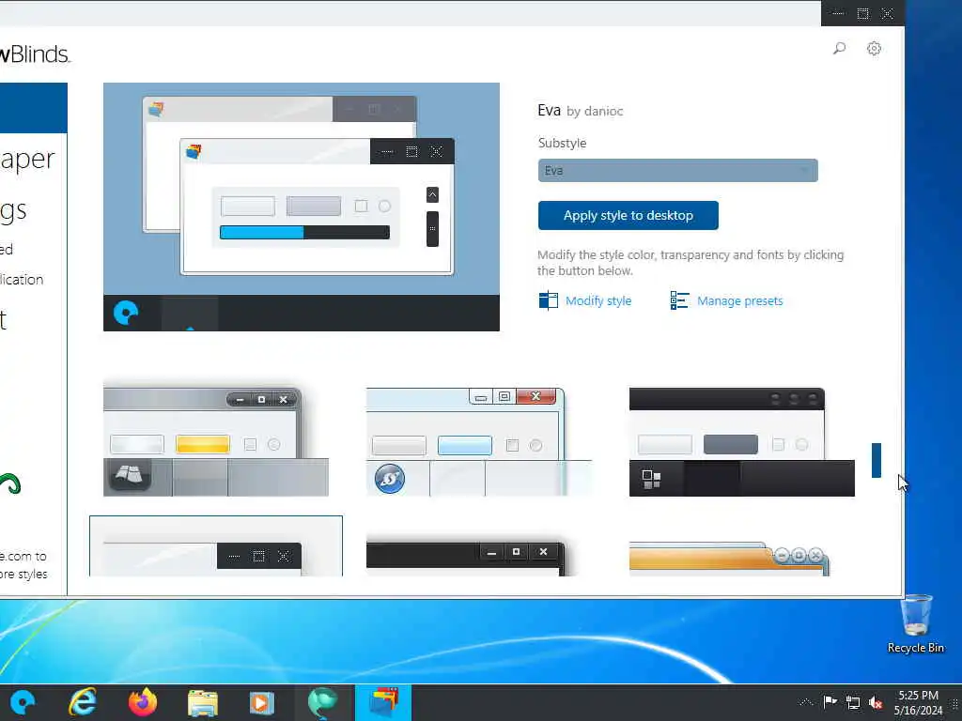
Task: Launch Firefox from the taskbar
Action: [x=143, y=702]
